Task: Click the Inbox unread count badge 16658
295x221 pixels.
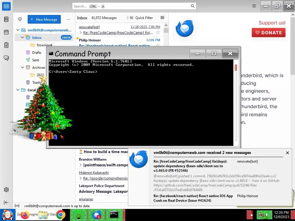Action: tap(66, 37)
